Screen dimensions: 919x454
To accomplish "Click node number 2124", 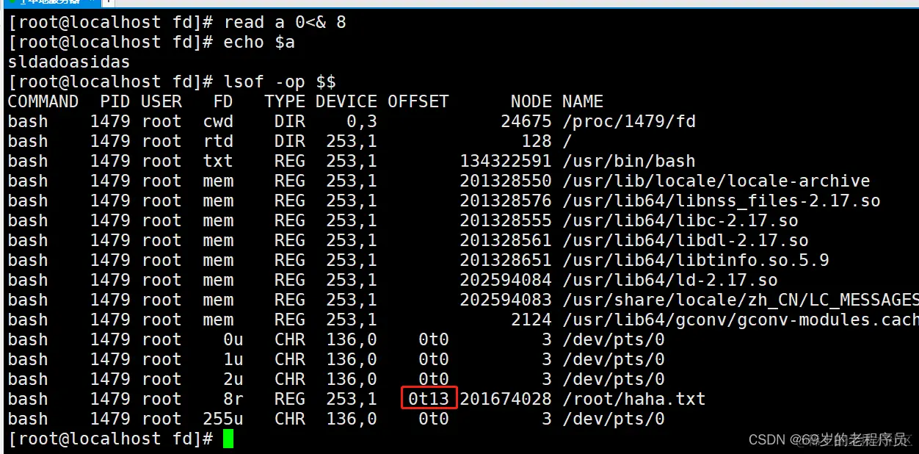I will pos(531,320).
